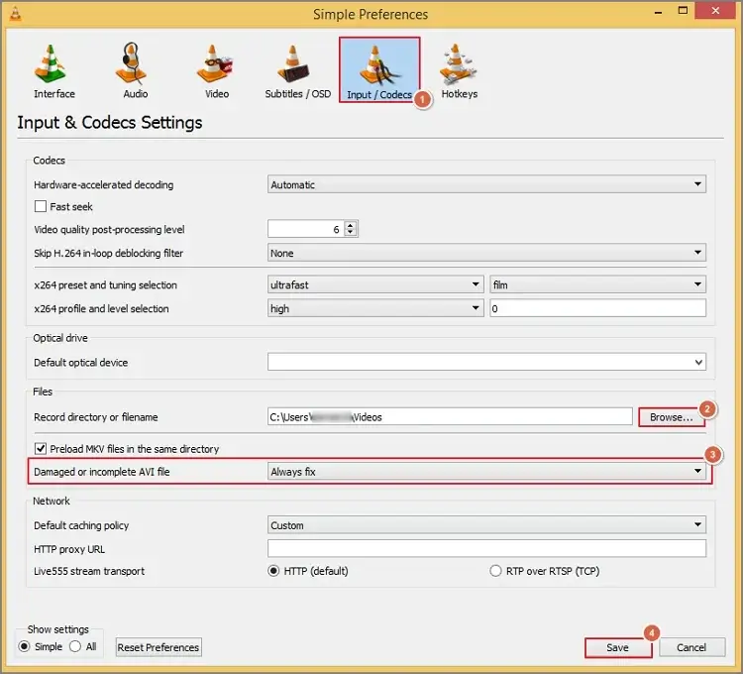Click Browse to choose record directory
This screenshot has height=674, width=743.
[x=671, y=417]
